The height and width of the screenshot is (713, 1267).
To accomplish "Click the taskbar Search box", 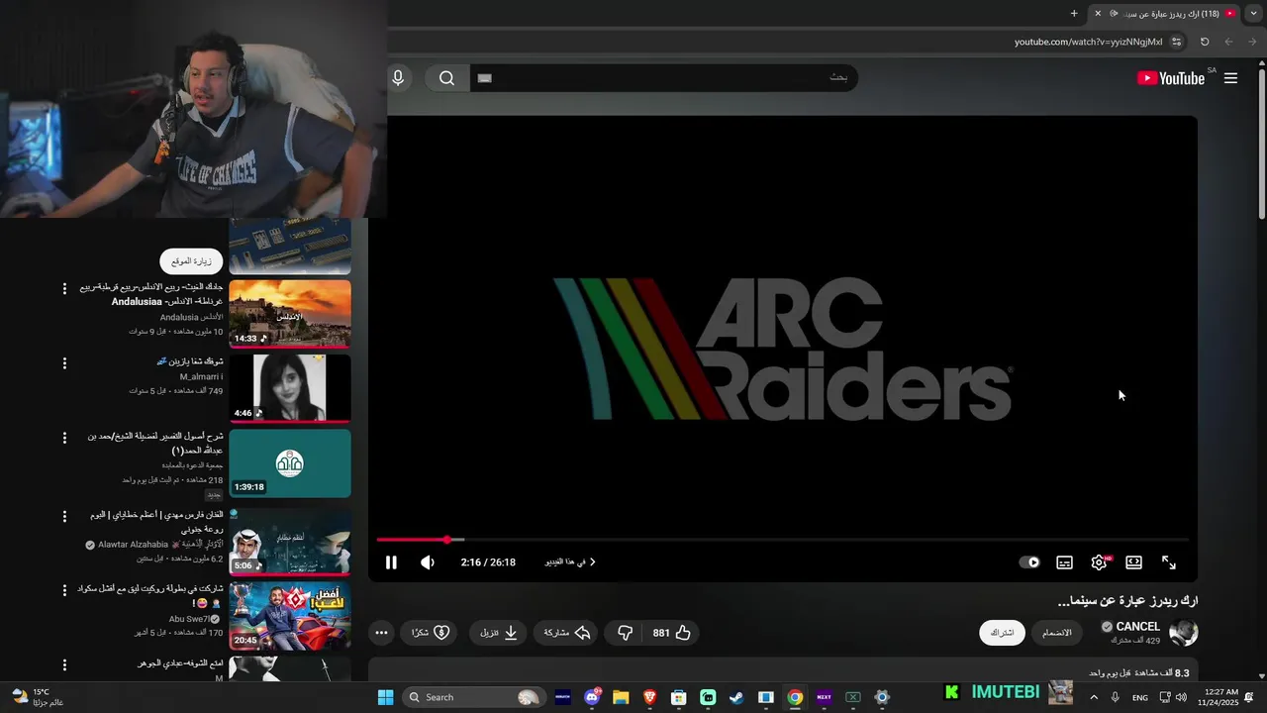I will click(x=474, y=697).
